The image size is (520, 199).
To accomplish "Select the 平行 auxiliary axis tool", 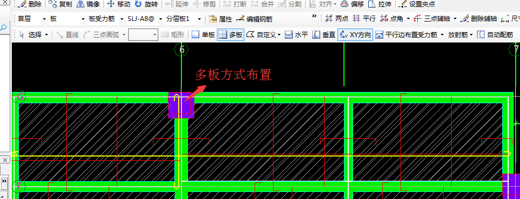I will click(x=364, y=19).
